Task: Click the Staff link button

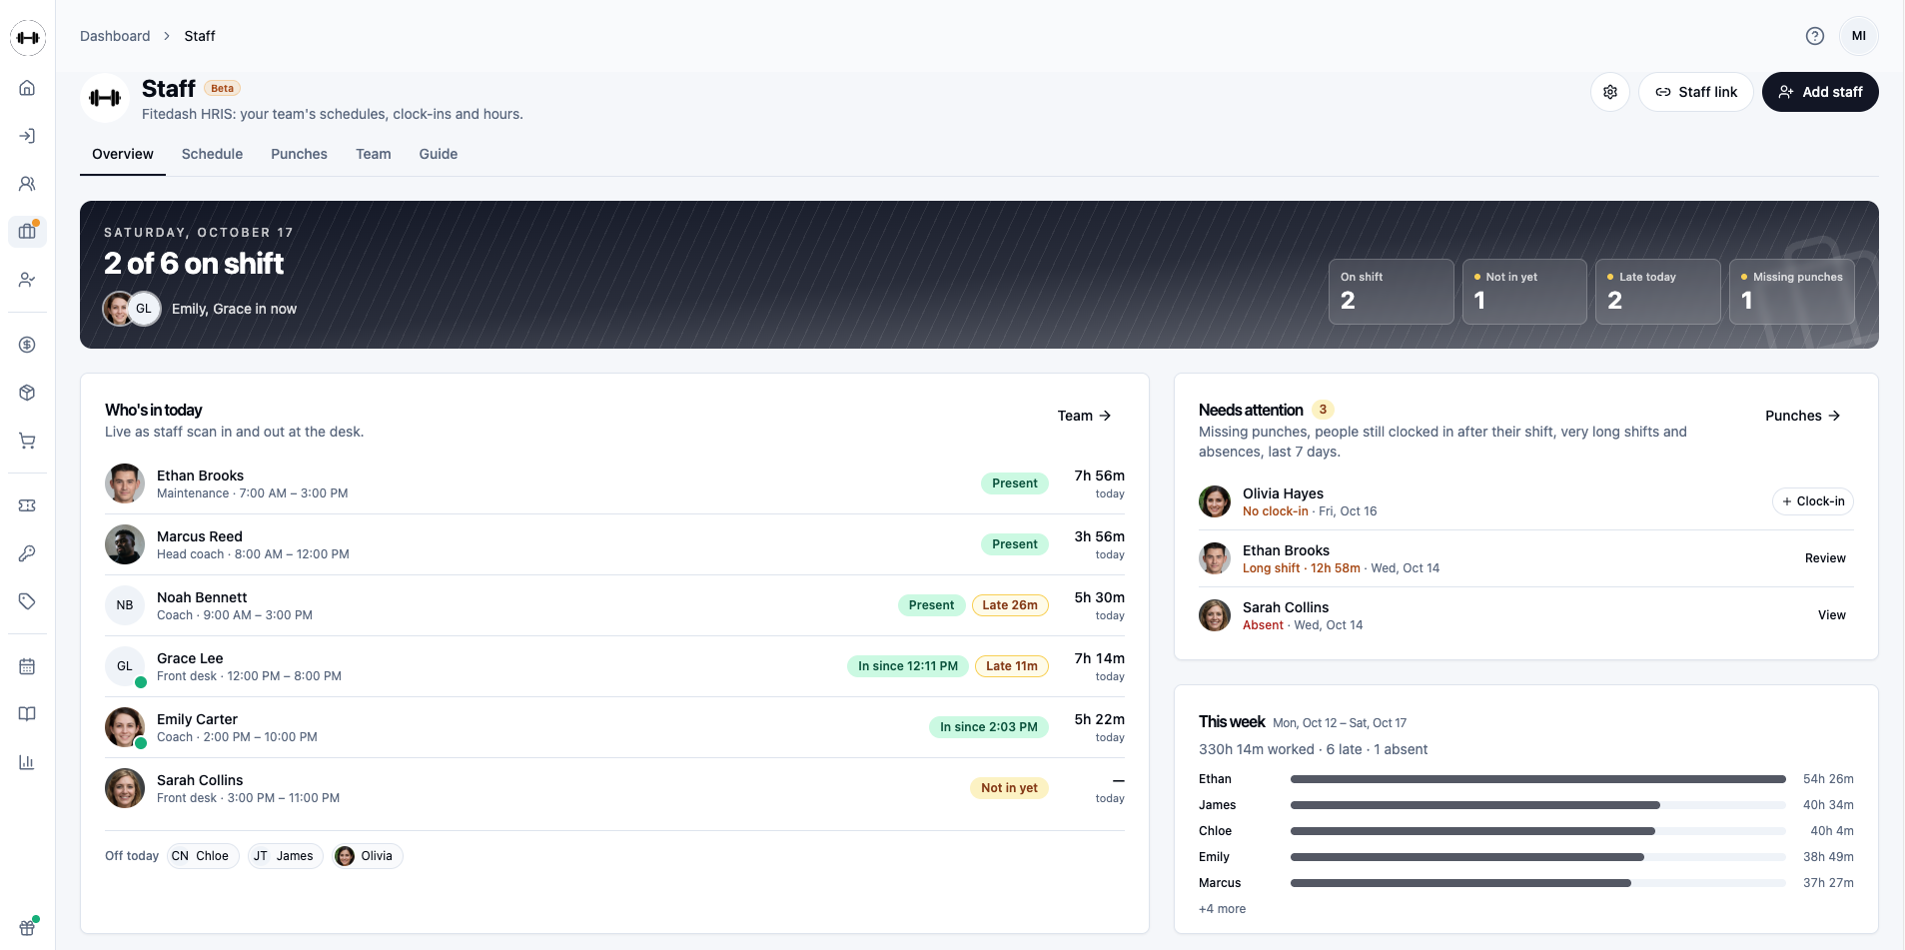Action: click(x=1696, y=92)
